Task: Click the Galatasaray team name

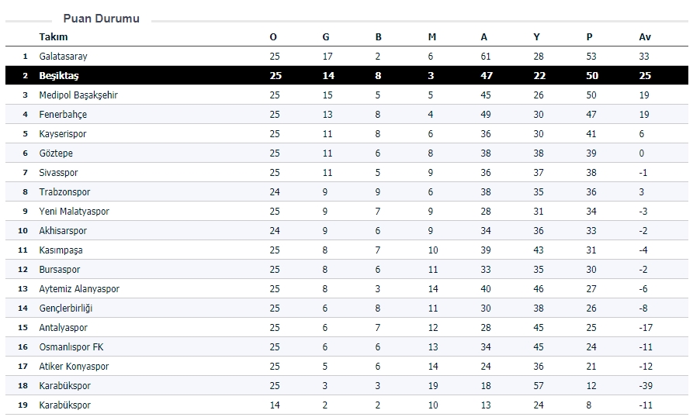Action: (x=63, y=57)
